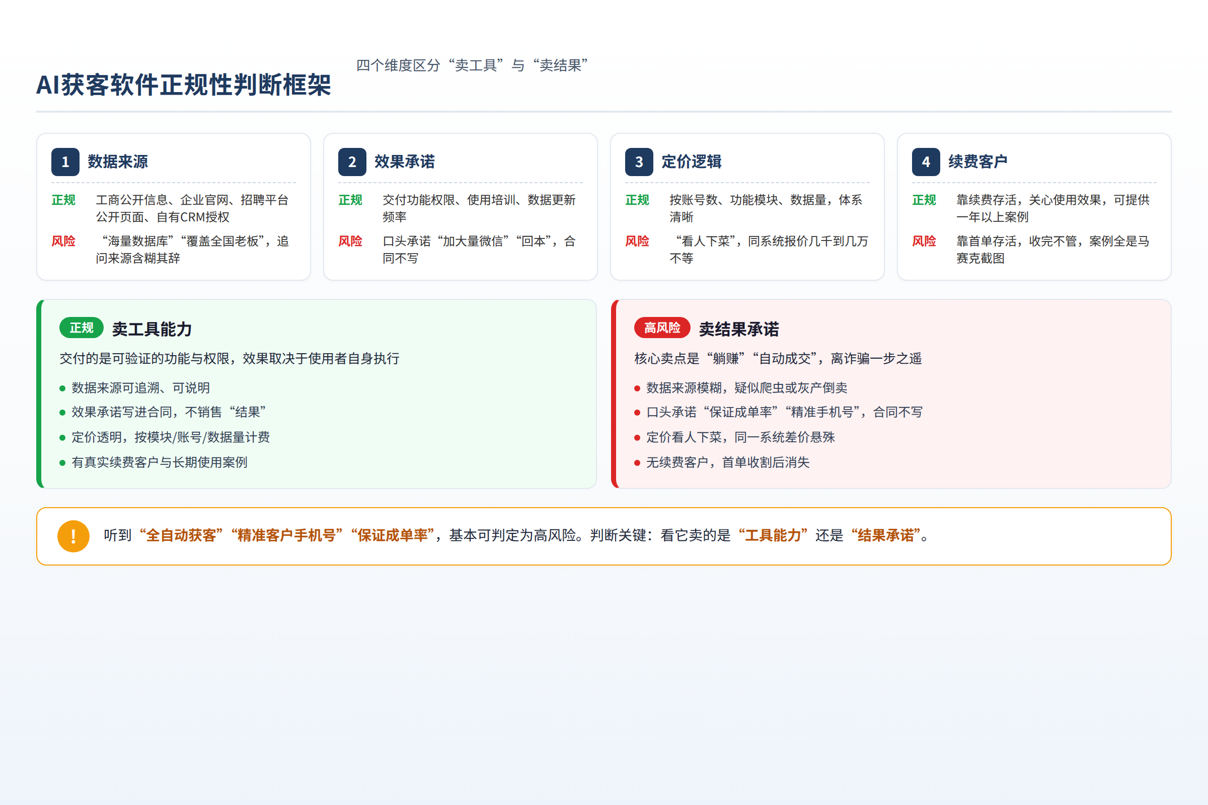Click the red 高风险 pill badge

[x=662, y=328]
